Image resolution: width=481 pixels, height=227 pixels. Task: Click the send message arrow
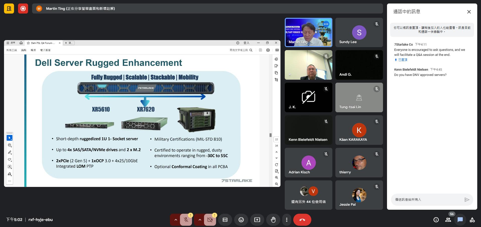coord(466,200)
